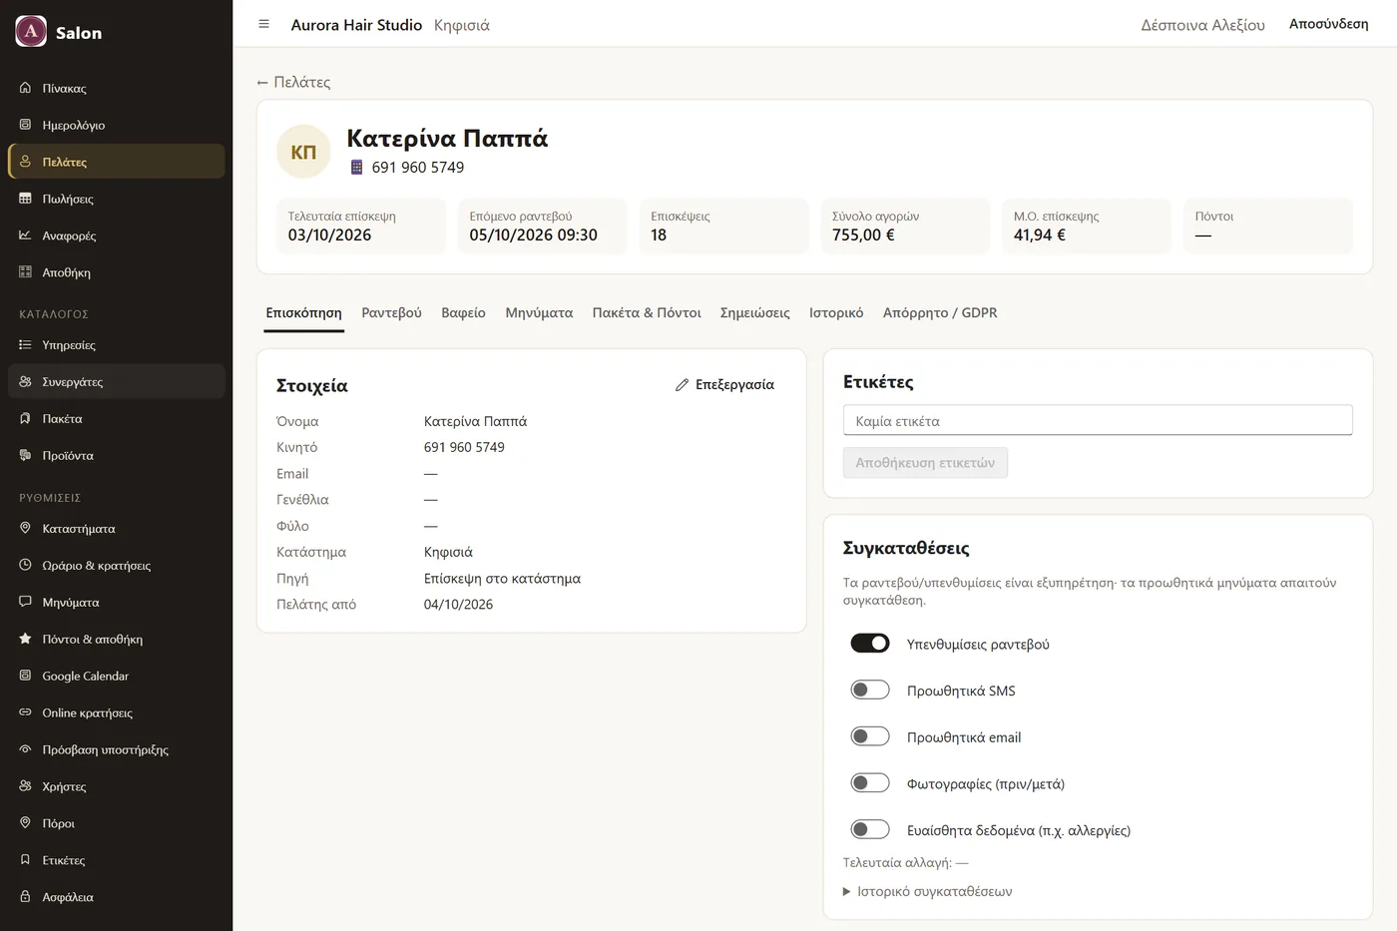This screenshot has width=1397, height=931.
Task: Switch to Απόρρητο / GDPR tab
Action: [940, 313]
